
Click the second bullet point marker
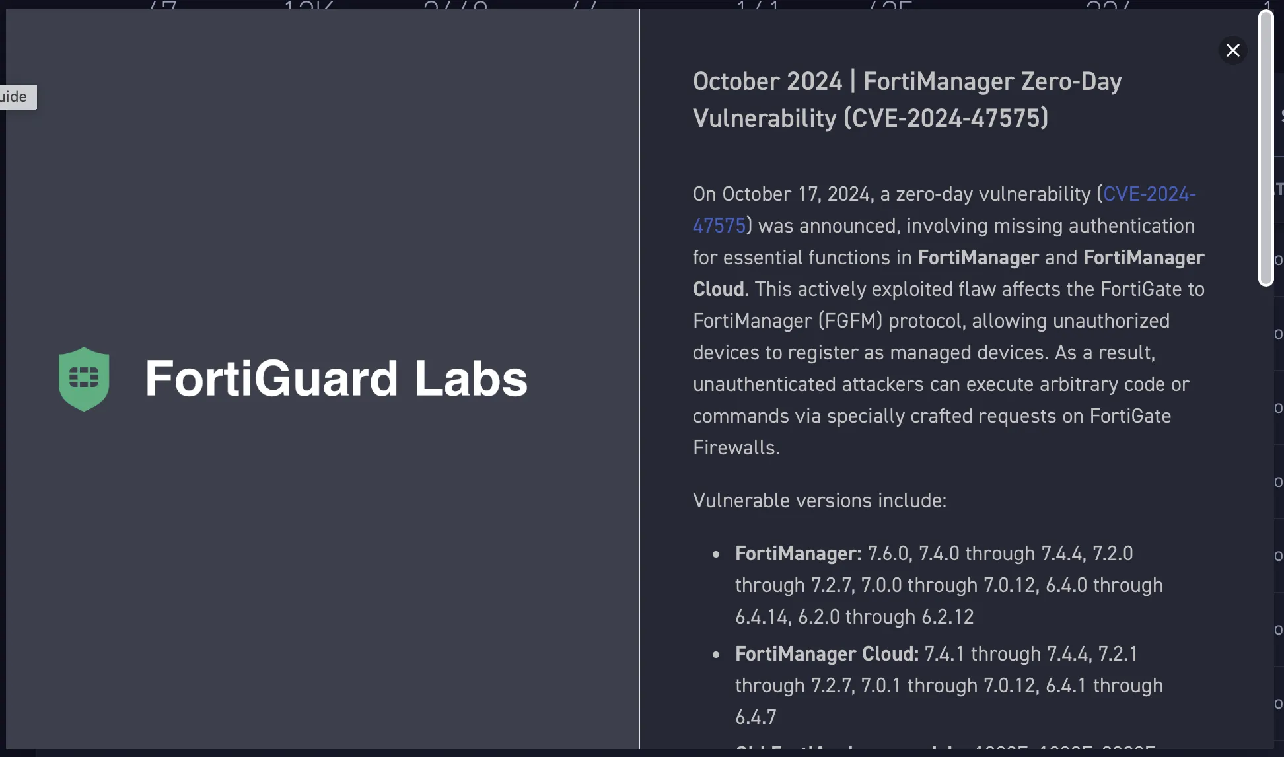tap(716, 655)
